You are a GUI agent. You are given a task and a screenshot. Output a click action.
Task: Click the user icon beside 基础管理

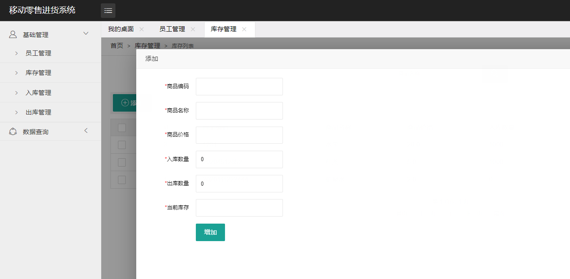coord(13,35)
